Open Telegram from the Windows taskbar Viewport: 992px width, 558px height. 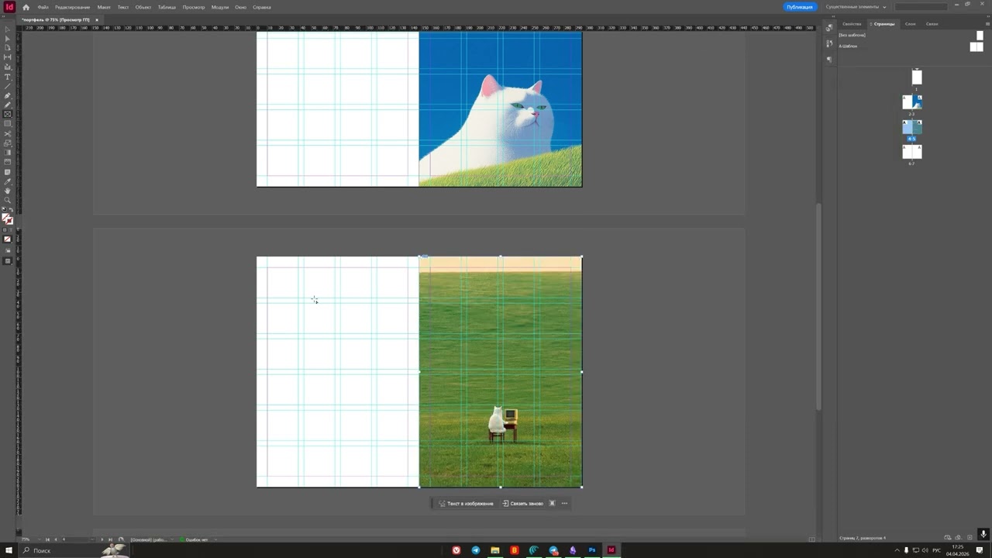tap(476, 550)
